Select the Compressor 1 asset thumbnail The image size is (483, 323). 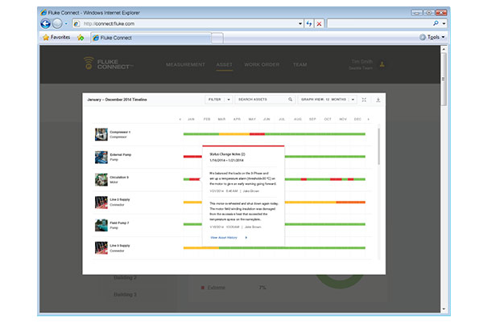click(101, 134)
